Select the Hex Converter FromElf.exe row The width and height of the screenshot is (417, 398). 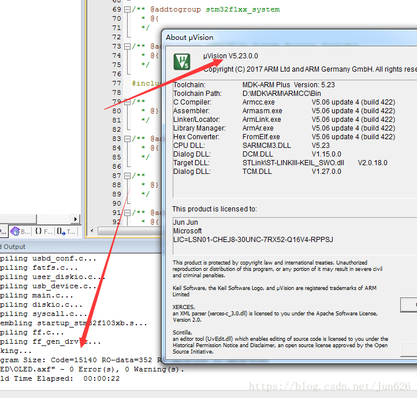[284, 137]
